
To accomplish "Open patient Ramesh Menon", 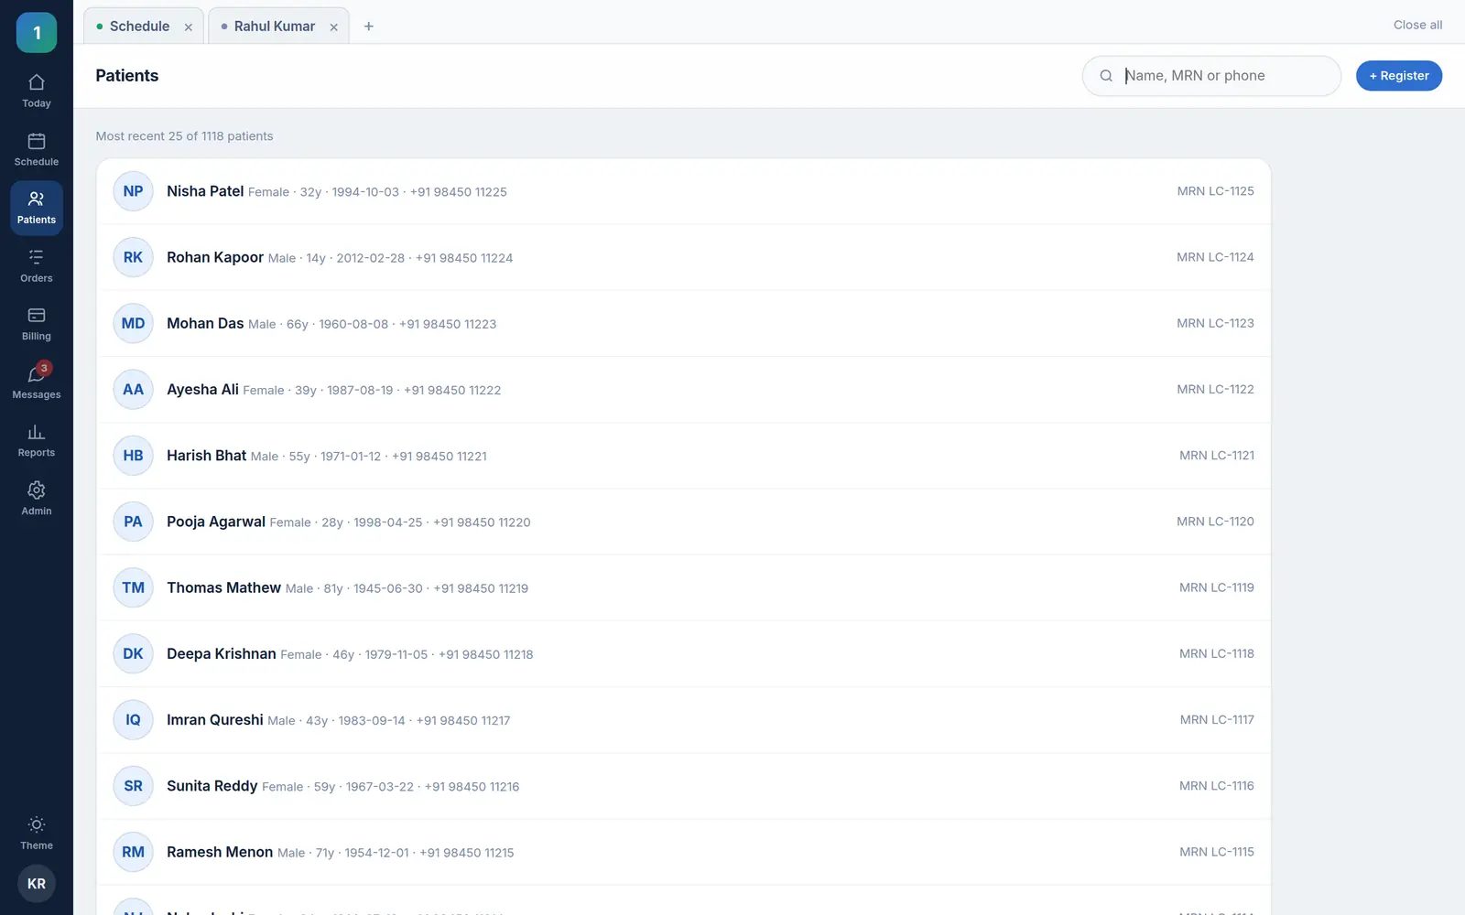I will click(x=683, y=852).
